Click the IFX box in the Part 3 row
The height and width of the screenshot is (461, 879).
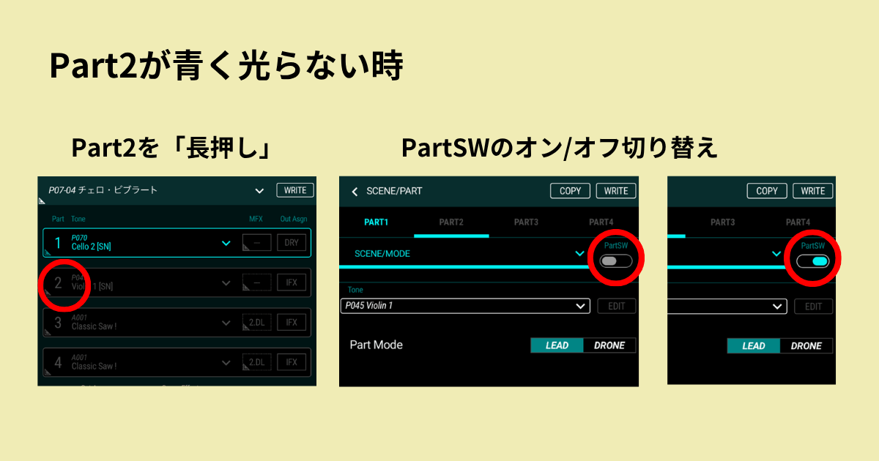292,322
